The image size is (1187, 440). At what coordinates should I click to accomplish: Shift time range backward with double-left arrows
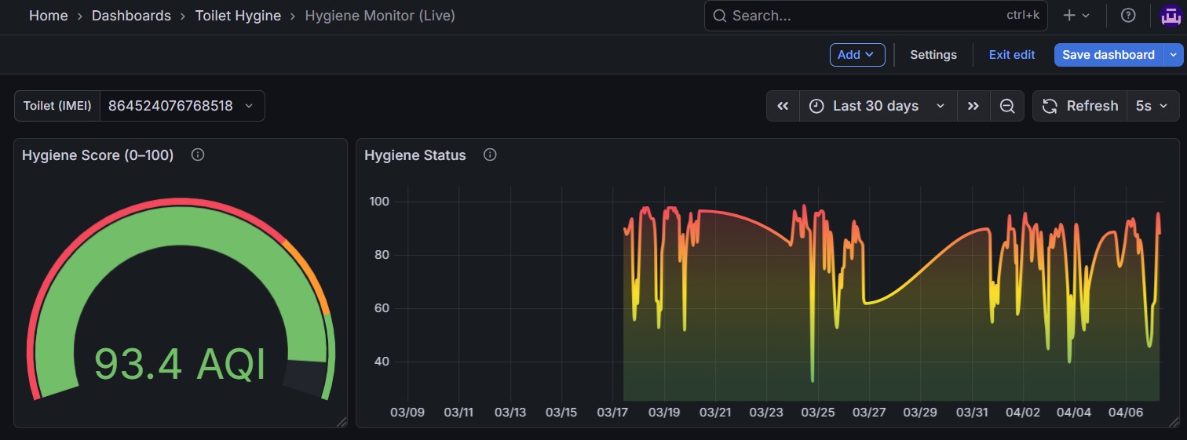783,106
